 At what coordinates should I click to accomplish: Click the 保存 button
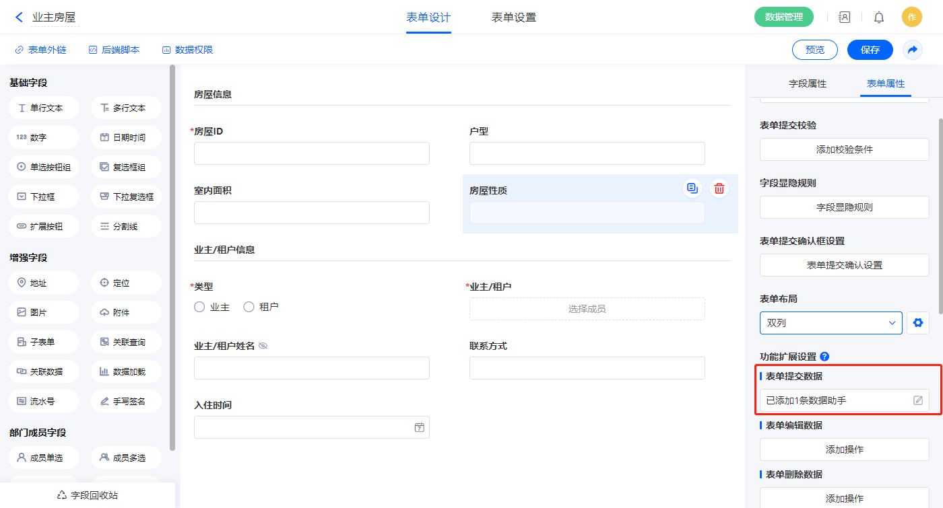pos(870,50)
